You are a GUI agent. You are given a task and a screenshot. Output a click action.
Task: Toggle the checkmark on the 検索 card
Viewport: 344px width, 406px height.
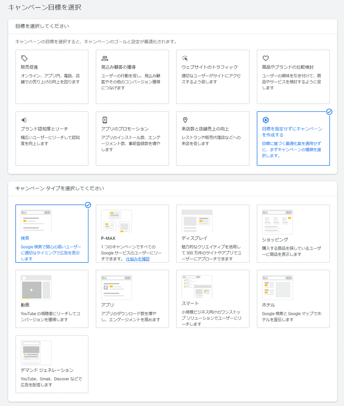click(88, 205)
